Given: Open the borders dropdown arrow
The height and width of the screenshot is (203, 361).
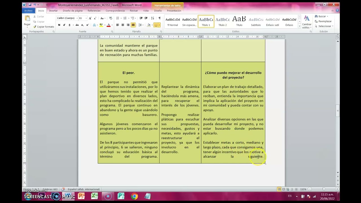Looking at the screenshot, I should click(x=159, y=25).
